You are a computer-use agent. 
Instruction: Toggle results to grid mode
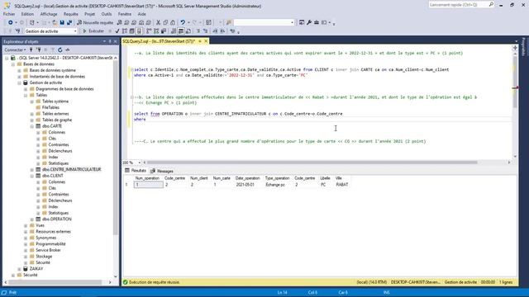[x=181, y=31]
